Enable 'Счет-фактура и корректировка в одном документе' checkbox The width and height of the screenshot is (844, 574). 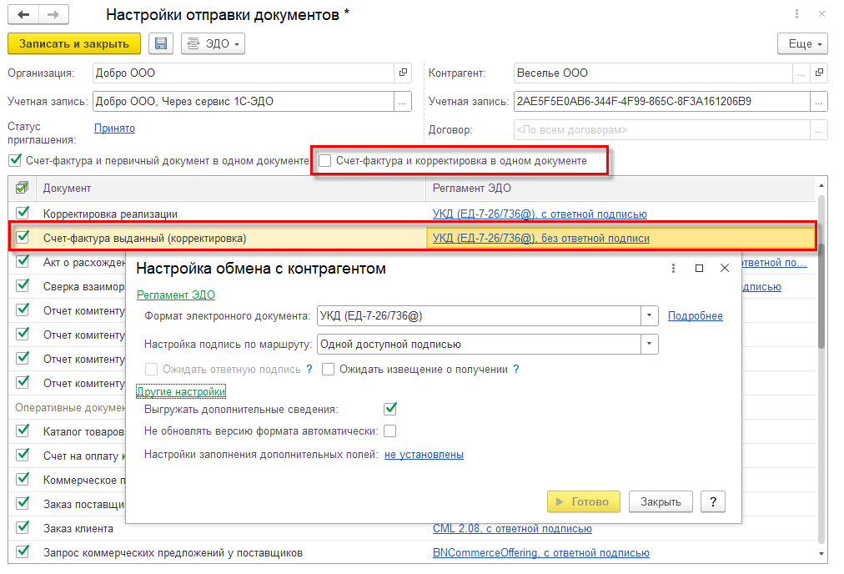[325, 160]
